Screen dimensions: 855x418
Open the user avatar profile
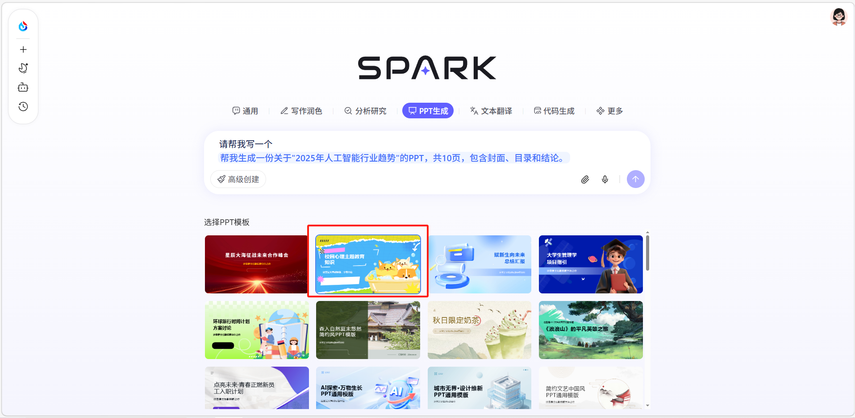[839, 17]
